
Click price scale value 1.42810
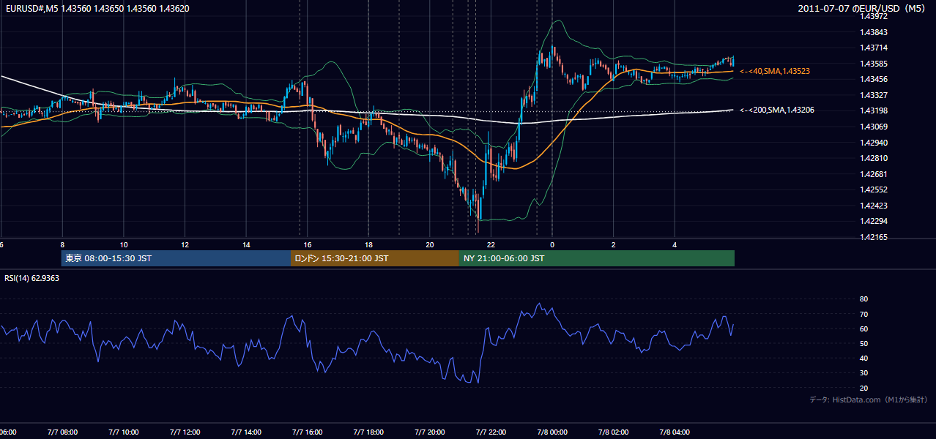click(874, 158)
